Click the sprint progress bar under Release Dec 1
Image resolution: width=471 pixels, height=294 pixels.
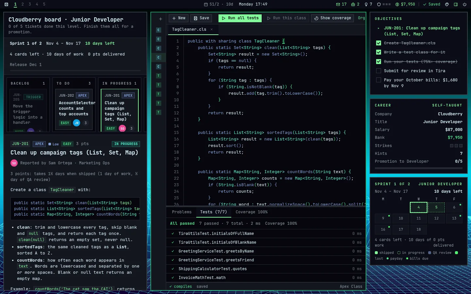click(x=75, y=71)
